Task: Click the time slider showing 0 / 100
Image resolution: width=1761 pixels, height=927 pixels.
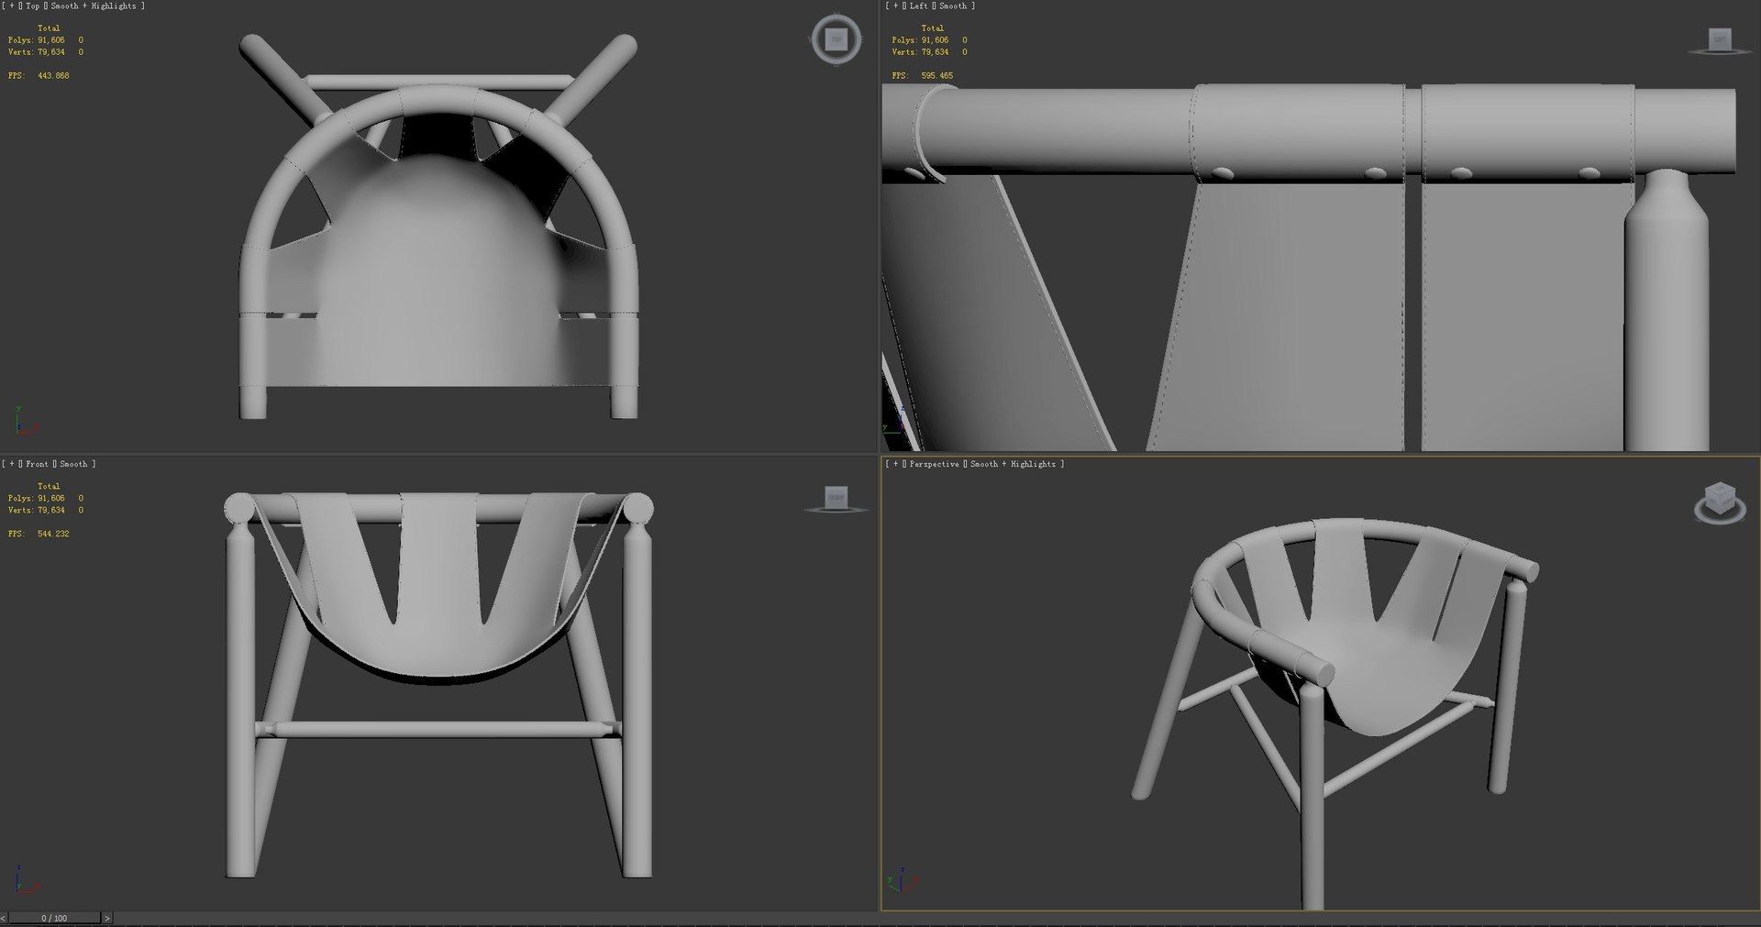Action: tap(54, 918)
